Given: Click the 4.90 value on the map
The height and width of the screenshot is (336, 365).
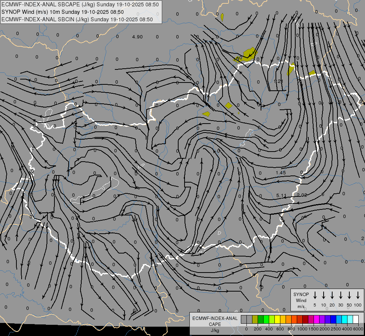Looking at the screenshot, I should tap(137, 37).
